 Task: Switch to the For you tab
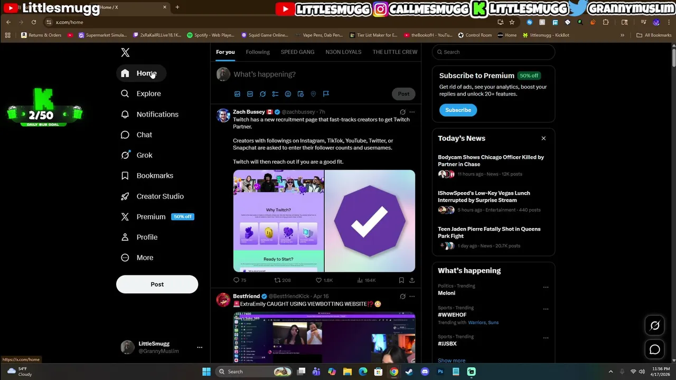click(x=225, y=52)
